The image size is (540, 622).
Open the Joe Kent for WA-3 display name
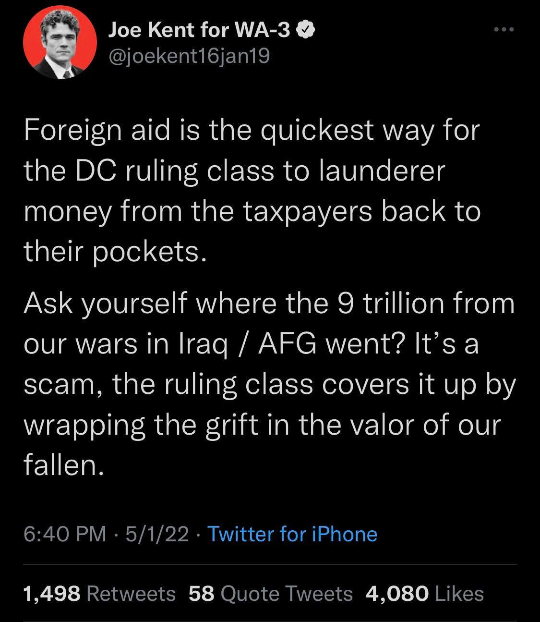199,31
